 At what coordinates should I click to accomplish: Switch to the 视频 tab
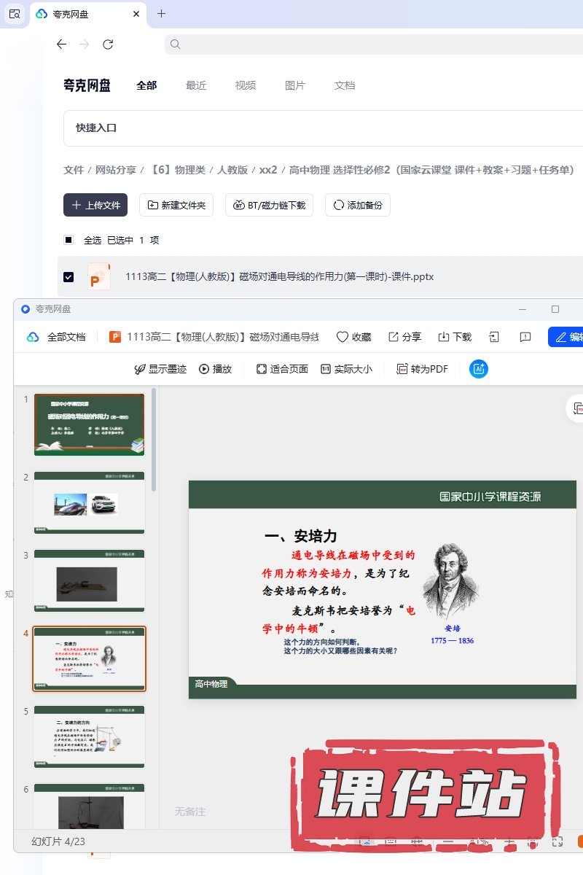coord(246,85)
